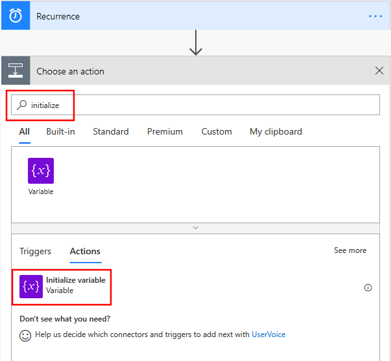This screenshot has height=361, width=391.
Task: Show the Custom connectors tab
Action: tap(217, 131)
